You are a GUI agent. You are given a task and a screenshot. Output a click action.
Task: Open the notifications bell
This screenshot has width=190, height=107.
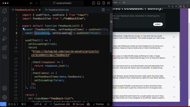108,104
